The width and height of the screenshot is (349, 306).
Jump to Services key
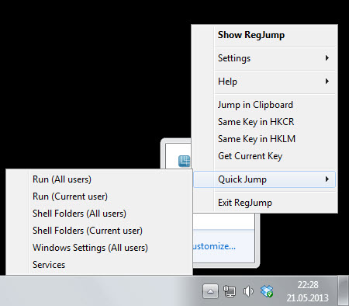tap(99, 265)
